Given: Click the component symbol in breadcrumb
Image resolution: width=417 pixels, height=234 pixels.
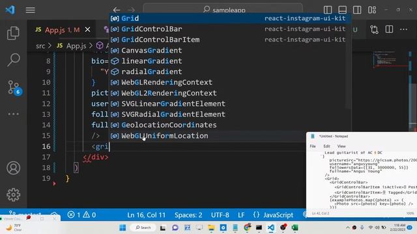Looking at the screenshot, I should pos(100,45).
